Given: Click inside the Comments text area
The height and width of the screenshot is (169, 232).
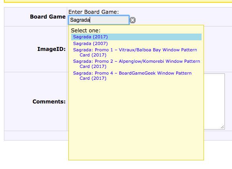Looking at the screenshot, I should click(214, 101).
